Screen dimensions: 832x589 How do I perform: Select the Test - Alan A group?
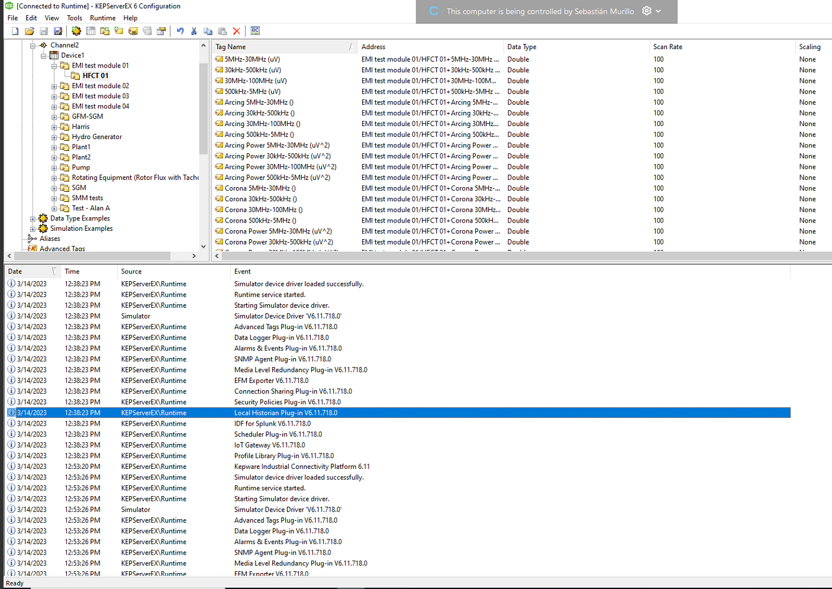91,208
